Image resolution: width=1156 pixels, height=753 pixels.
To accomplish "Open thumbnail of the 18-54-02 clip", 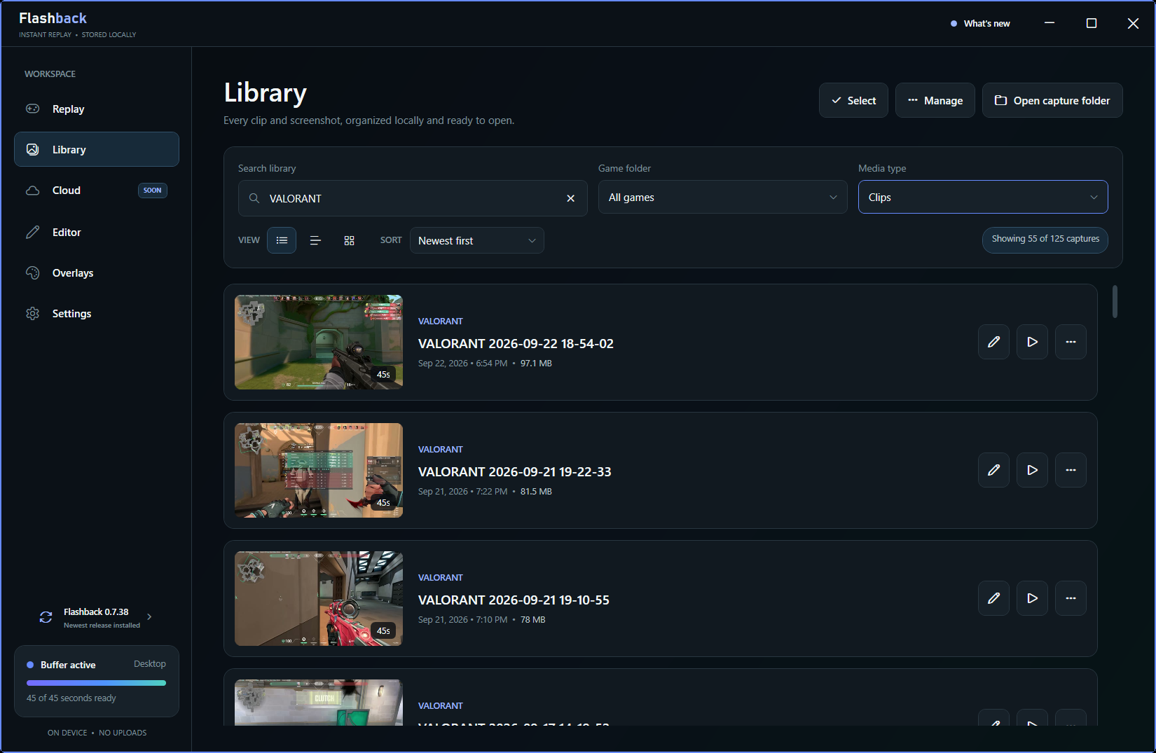I will point(319,342).
